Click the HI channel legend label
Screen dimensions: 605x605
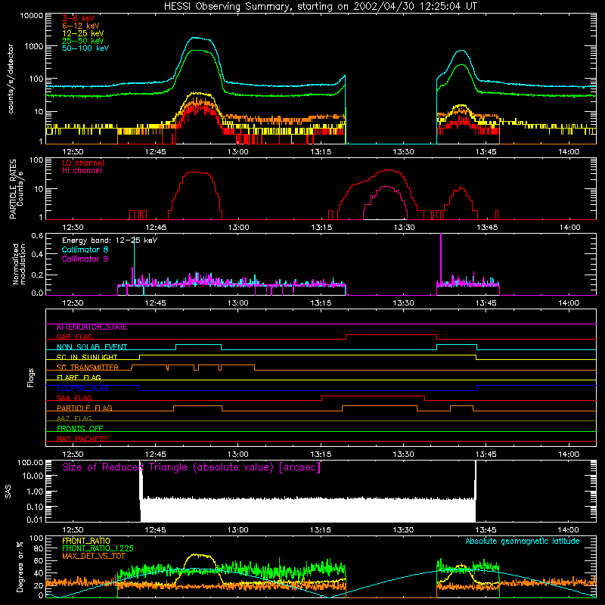click(x=82, y=171)
